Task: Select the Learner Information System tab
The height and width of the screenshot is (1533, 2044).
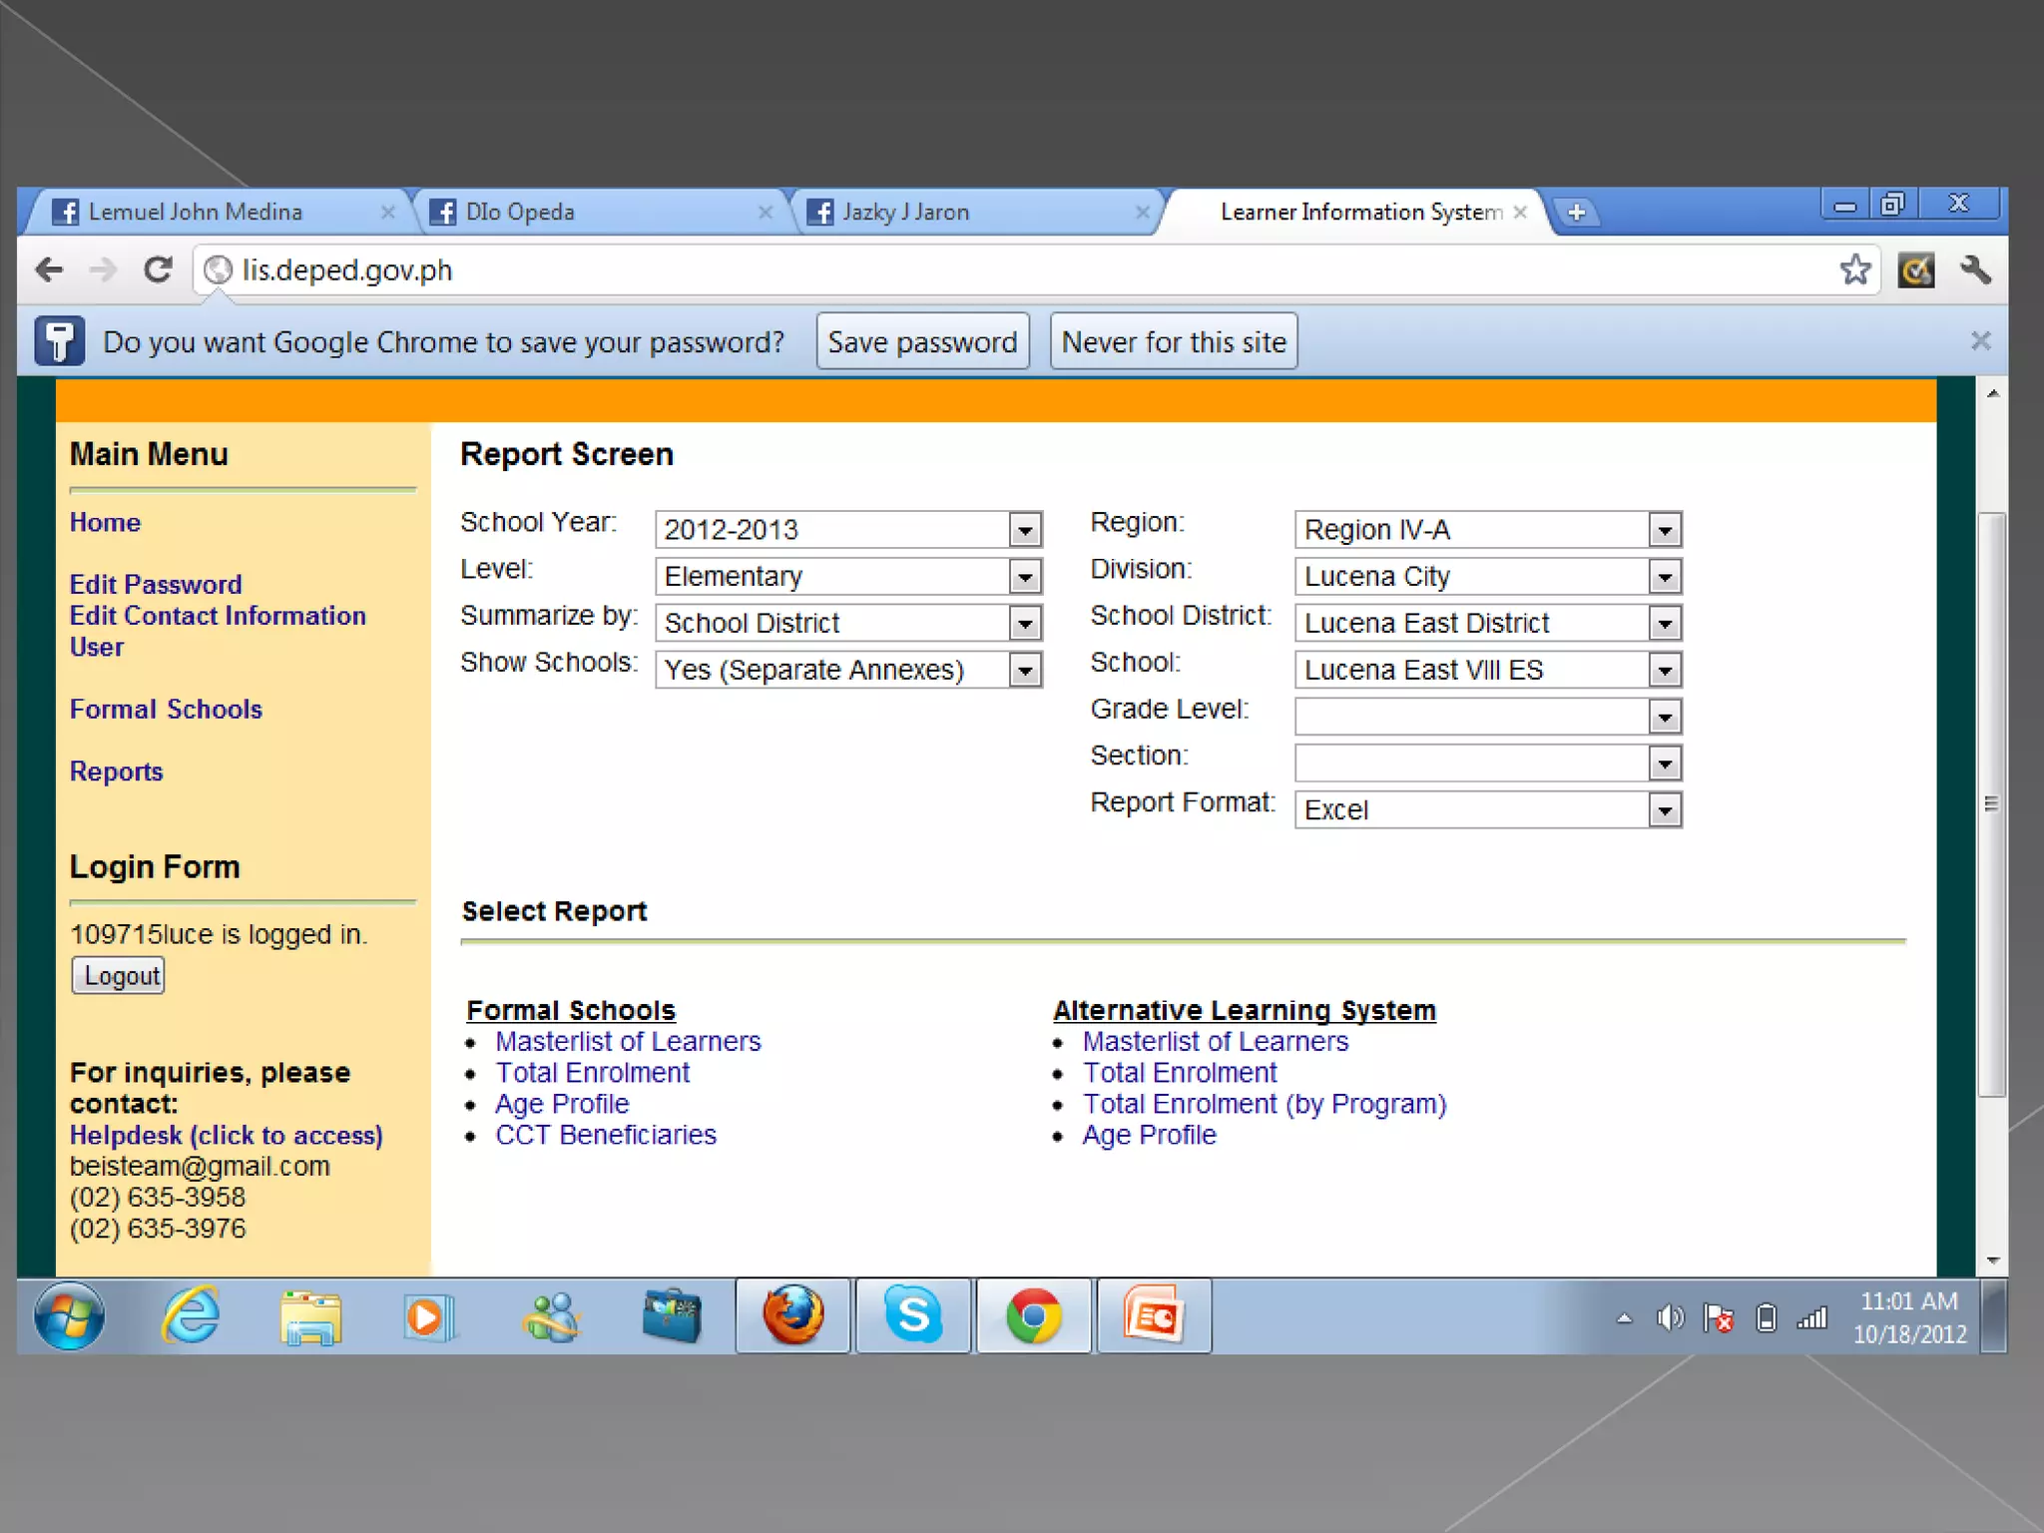Action: click(1359, 213)
